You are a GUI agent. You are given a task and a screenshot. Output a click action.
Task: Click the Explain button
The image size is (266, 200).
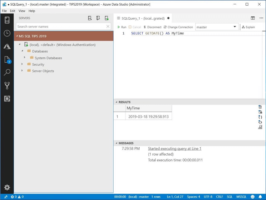tap(248, 27)
